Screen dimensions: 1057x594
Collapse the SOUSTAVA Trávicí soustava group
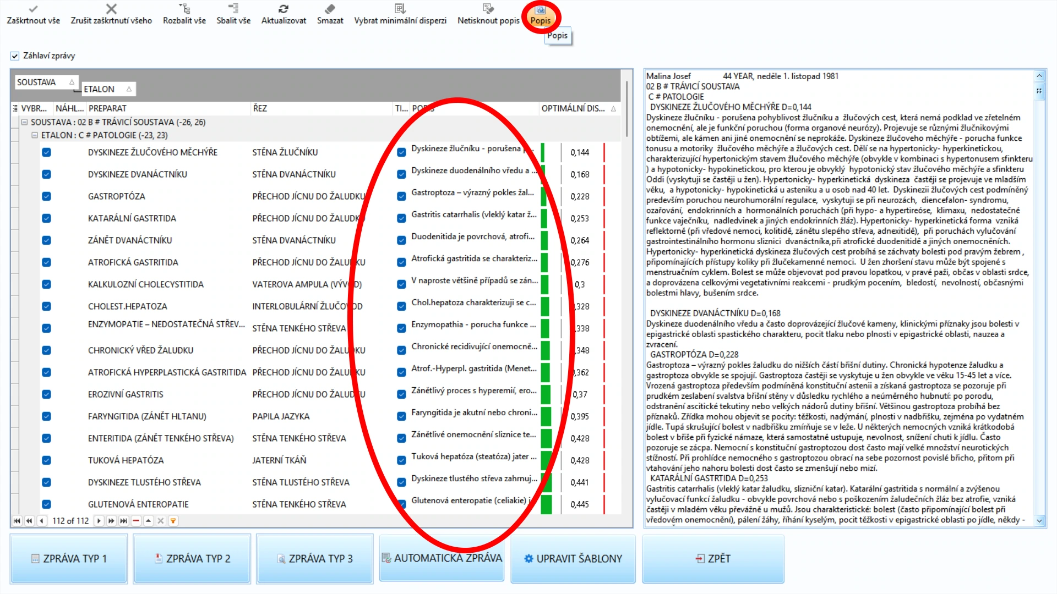24,122
